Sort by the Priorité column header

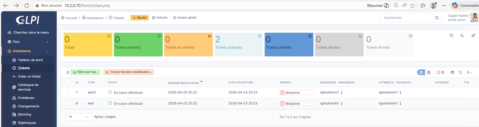click(285, 82)
